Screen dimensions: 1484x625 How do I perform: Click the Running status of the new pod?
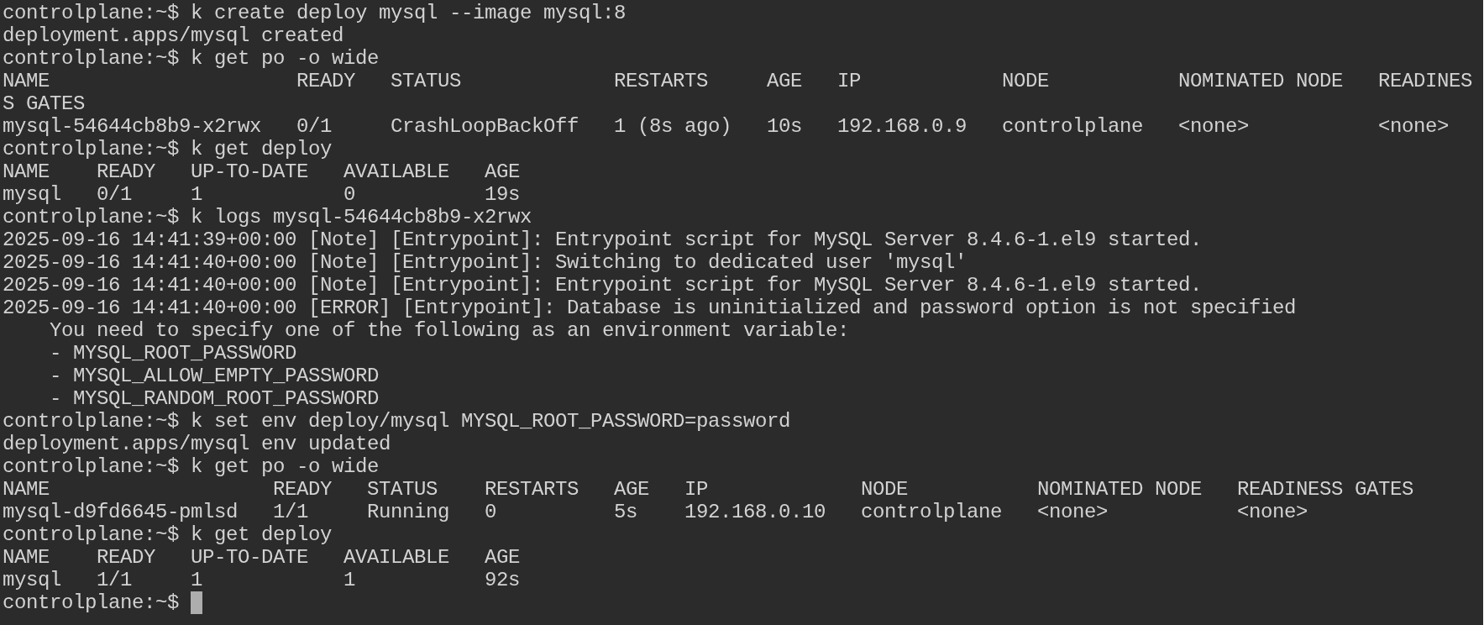[407, 512]
